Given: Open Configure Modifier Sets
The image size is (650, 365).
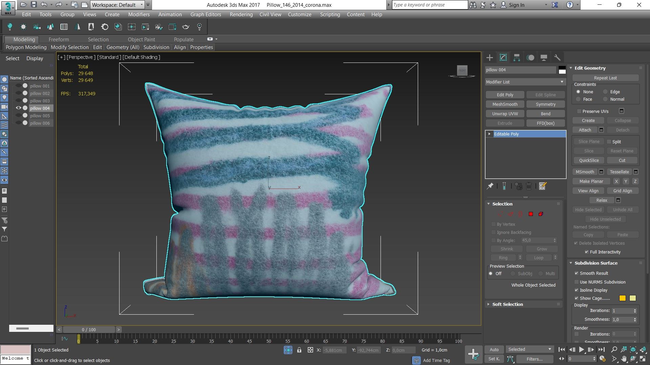Looking at the screenshot, I should tap(543, 186).
